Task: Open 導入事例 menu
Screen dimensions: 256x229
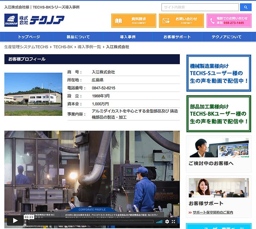Action: [128, 37]
